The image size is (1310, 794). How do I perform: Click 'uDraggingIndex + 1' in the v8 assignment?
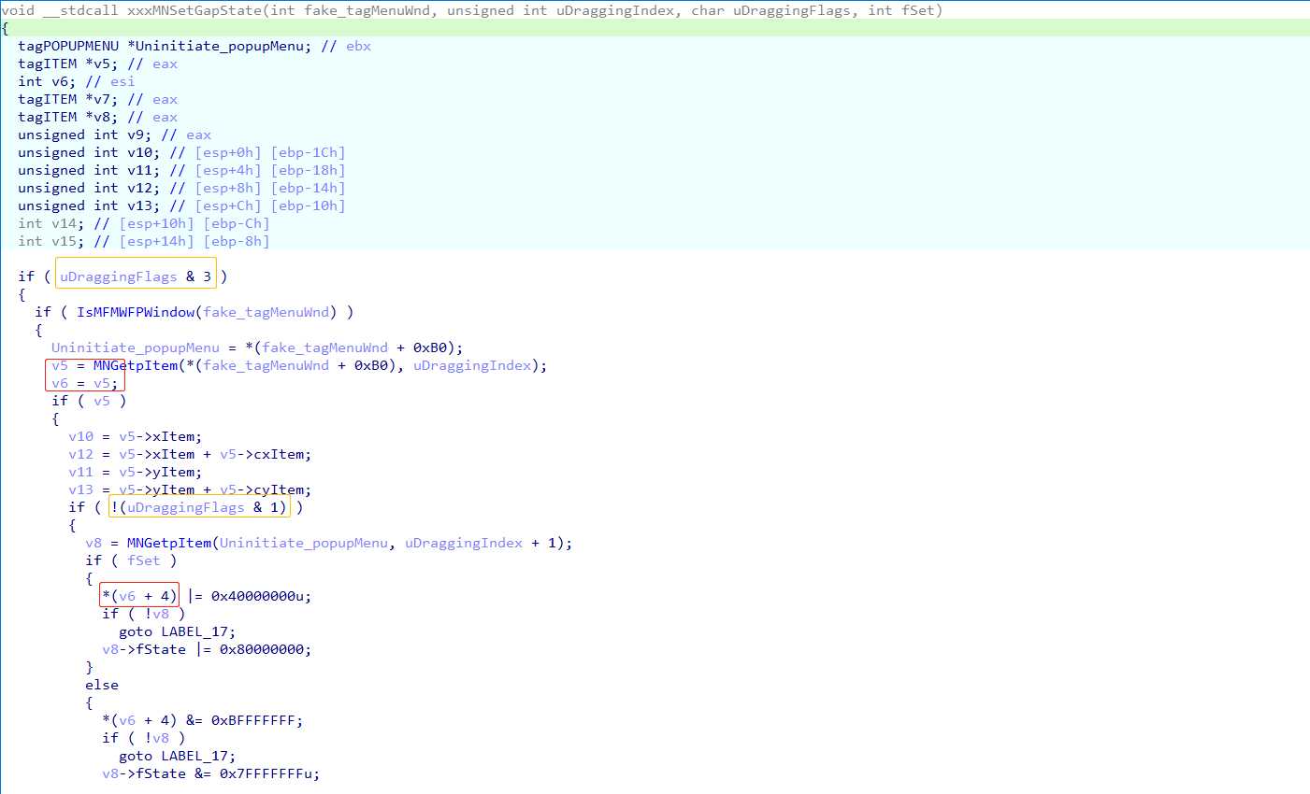(481, 543)
